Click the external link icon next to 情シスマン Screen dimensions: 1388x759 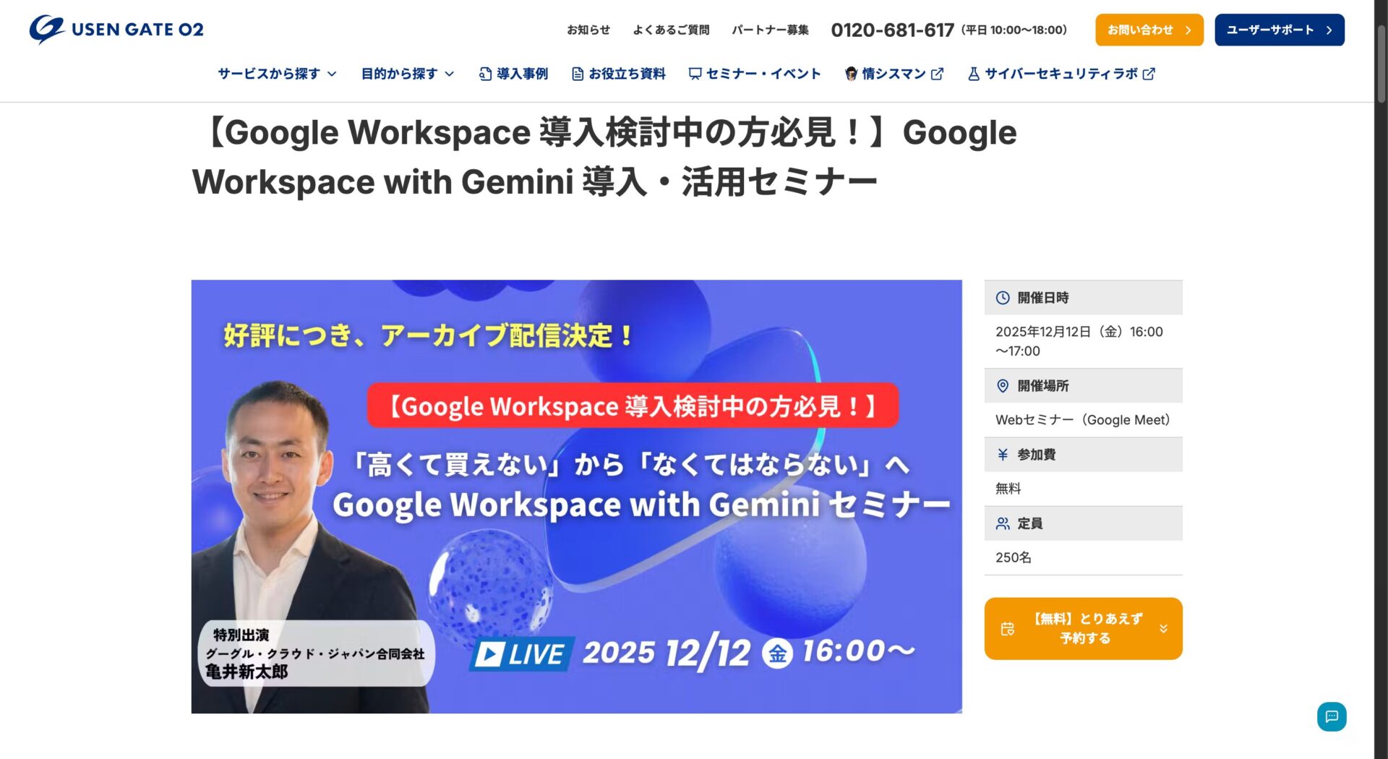(938, 72)
